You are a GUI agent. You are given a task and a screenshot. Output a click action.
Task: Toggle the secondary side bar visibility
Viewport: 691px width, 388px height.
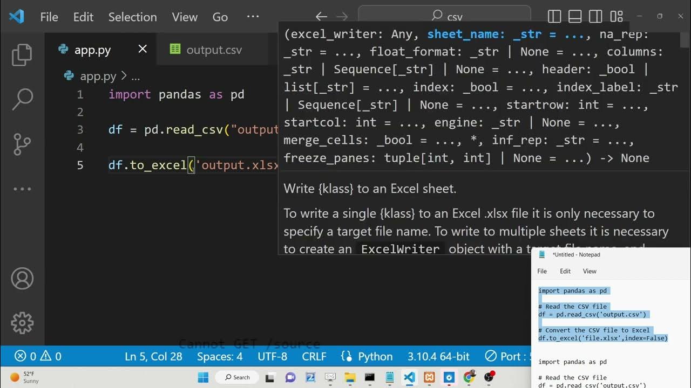(595, 17)
